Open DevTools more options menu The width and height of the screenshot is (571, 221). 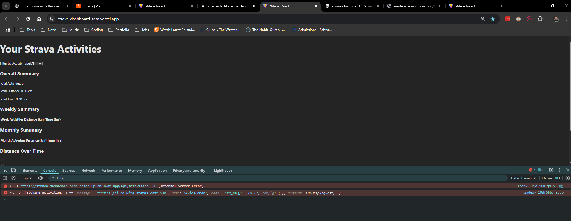click(560, 170)
